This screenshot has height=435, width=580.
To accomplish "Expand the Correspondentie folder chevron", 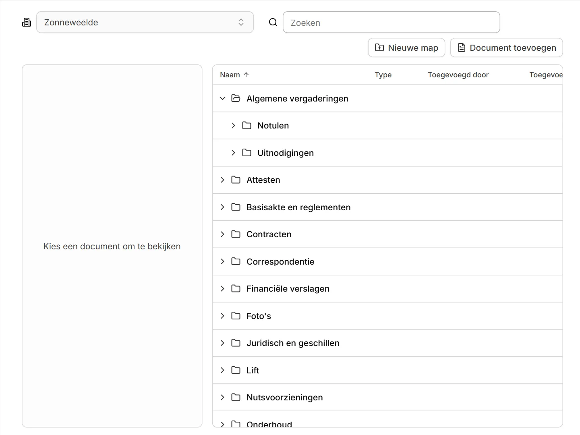I will point(222,261).
